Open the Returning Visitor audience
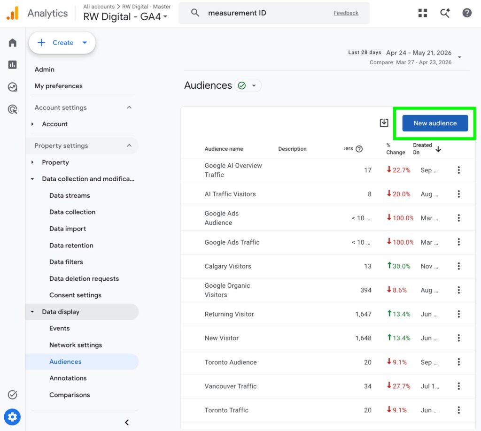Screen dimensions: 481x431 click(x=229, y=314)
